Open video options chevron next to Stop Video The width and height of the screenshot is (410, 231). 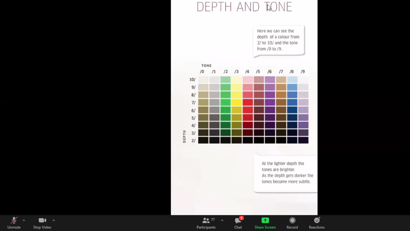[x=54, y=220]
